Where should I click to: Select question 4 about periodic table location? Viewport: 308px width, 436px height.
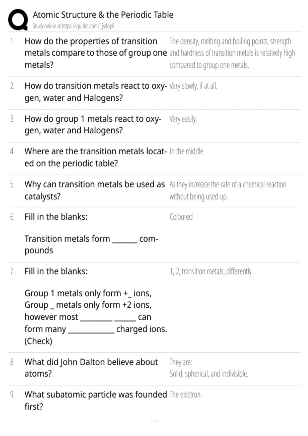[x=96, y=157]
